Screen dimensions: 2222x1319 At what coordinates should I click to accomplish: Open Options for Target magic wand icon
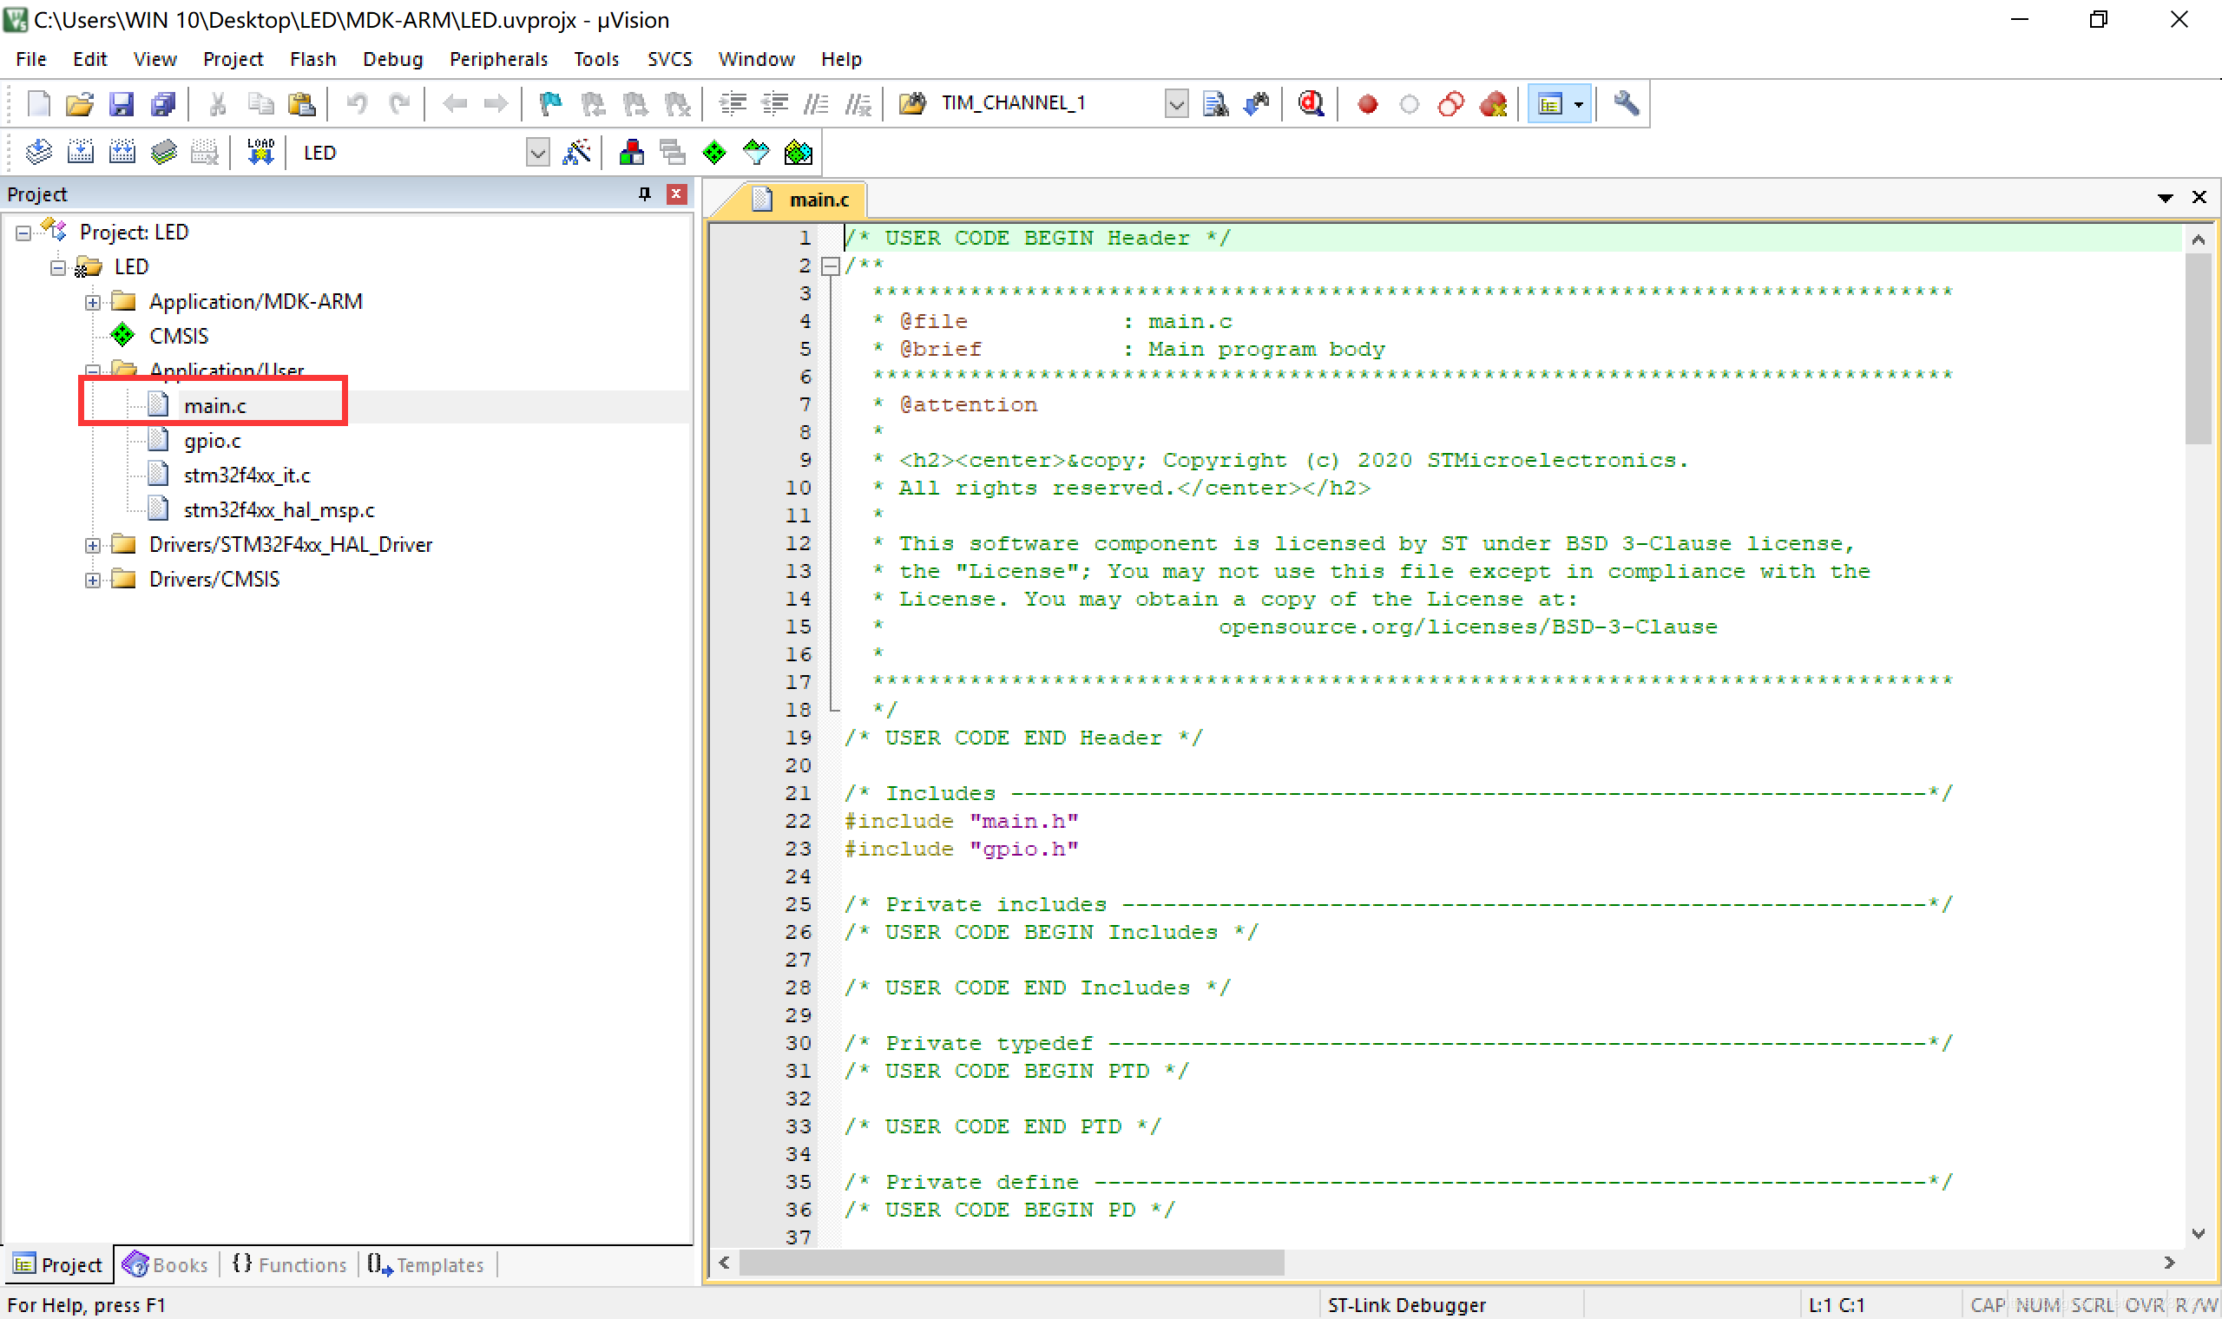tap(577, 153)
